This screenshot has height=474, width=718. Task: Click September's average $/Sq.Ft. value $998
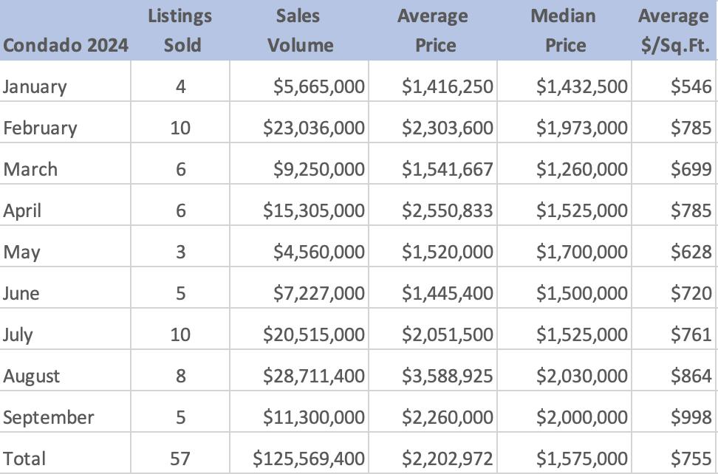click(691, 417)
